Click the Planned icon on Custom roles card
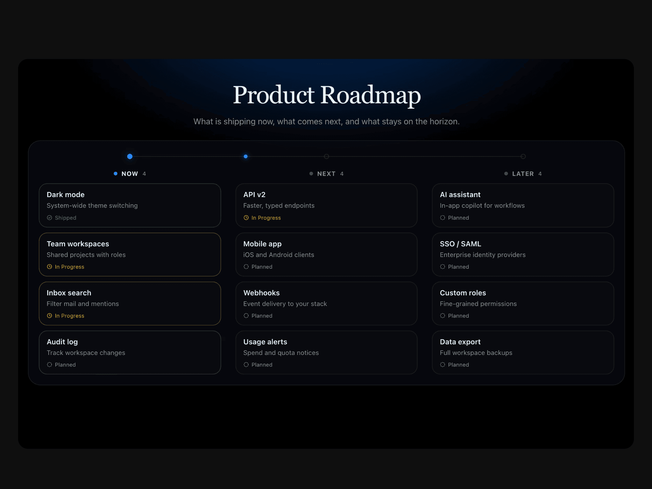Screen dimensions: 652x489 pos(443,316)
